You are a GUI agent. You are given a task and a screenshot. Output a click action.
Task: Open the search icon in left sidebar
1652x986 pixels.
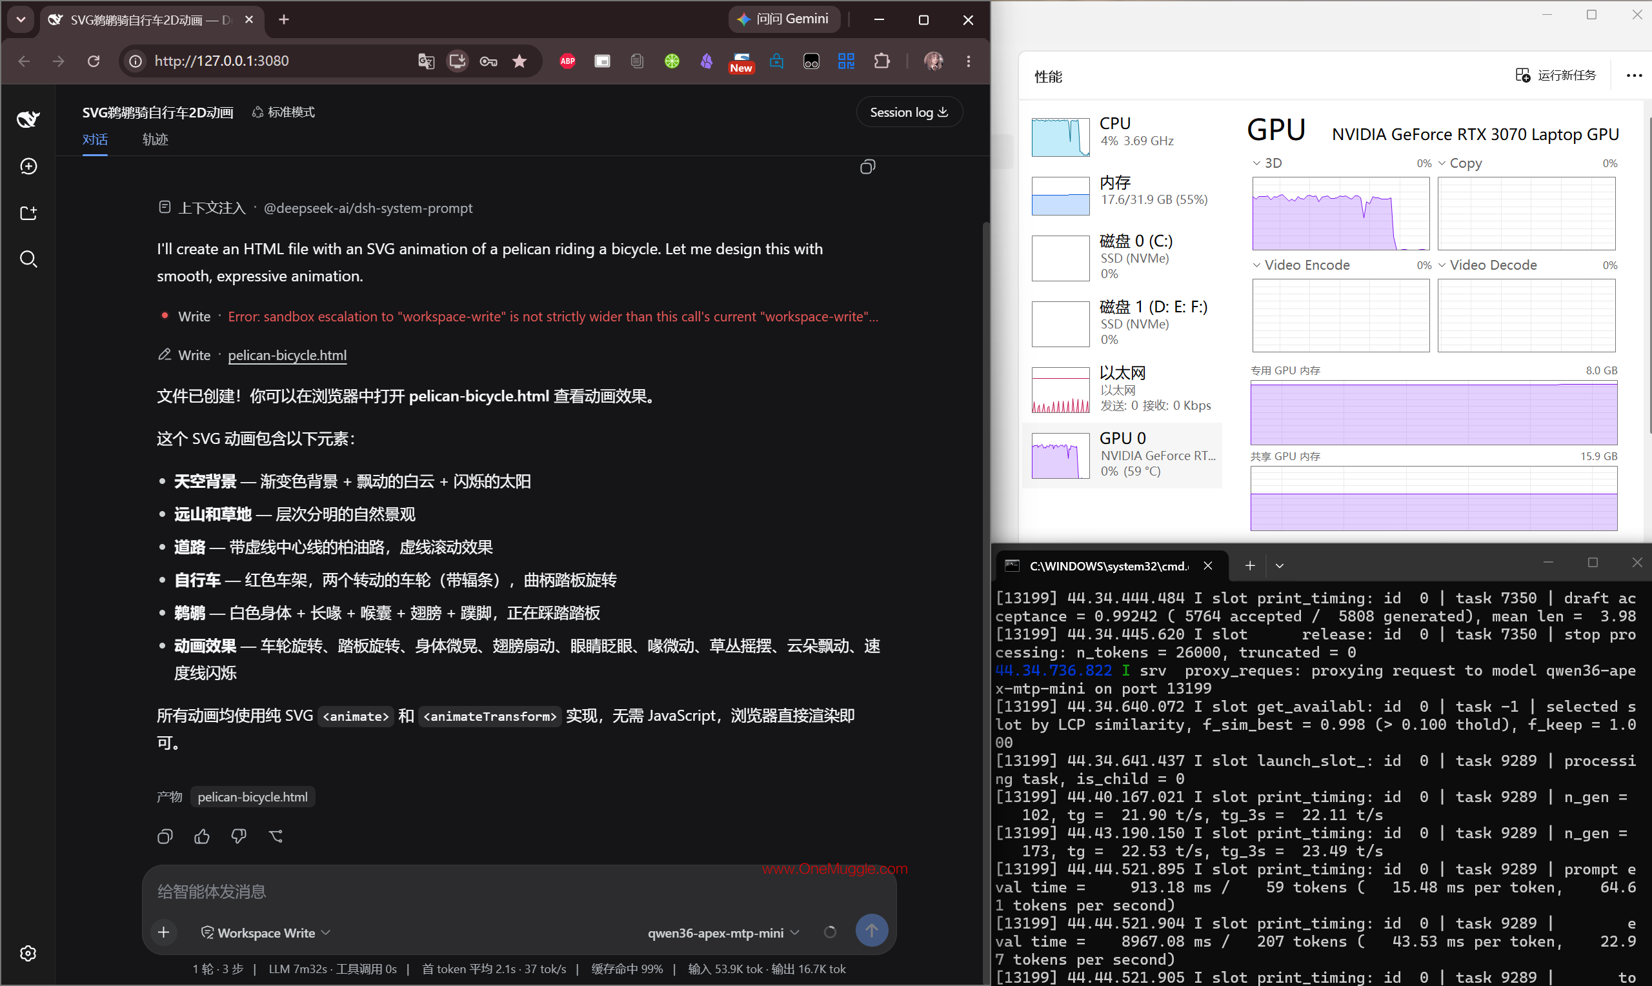pyautogui.click(x=28, y=259)
